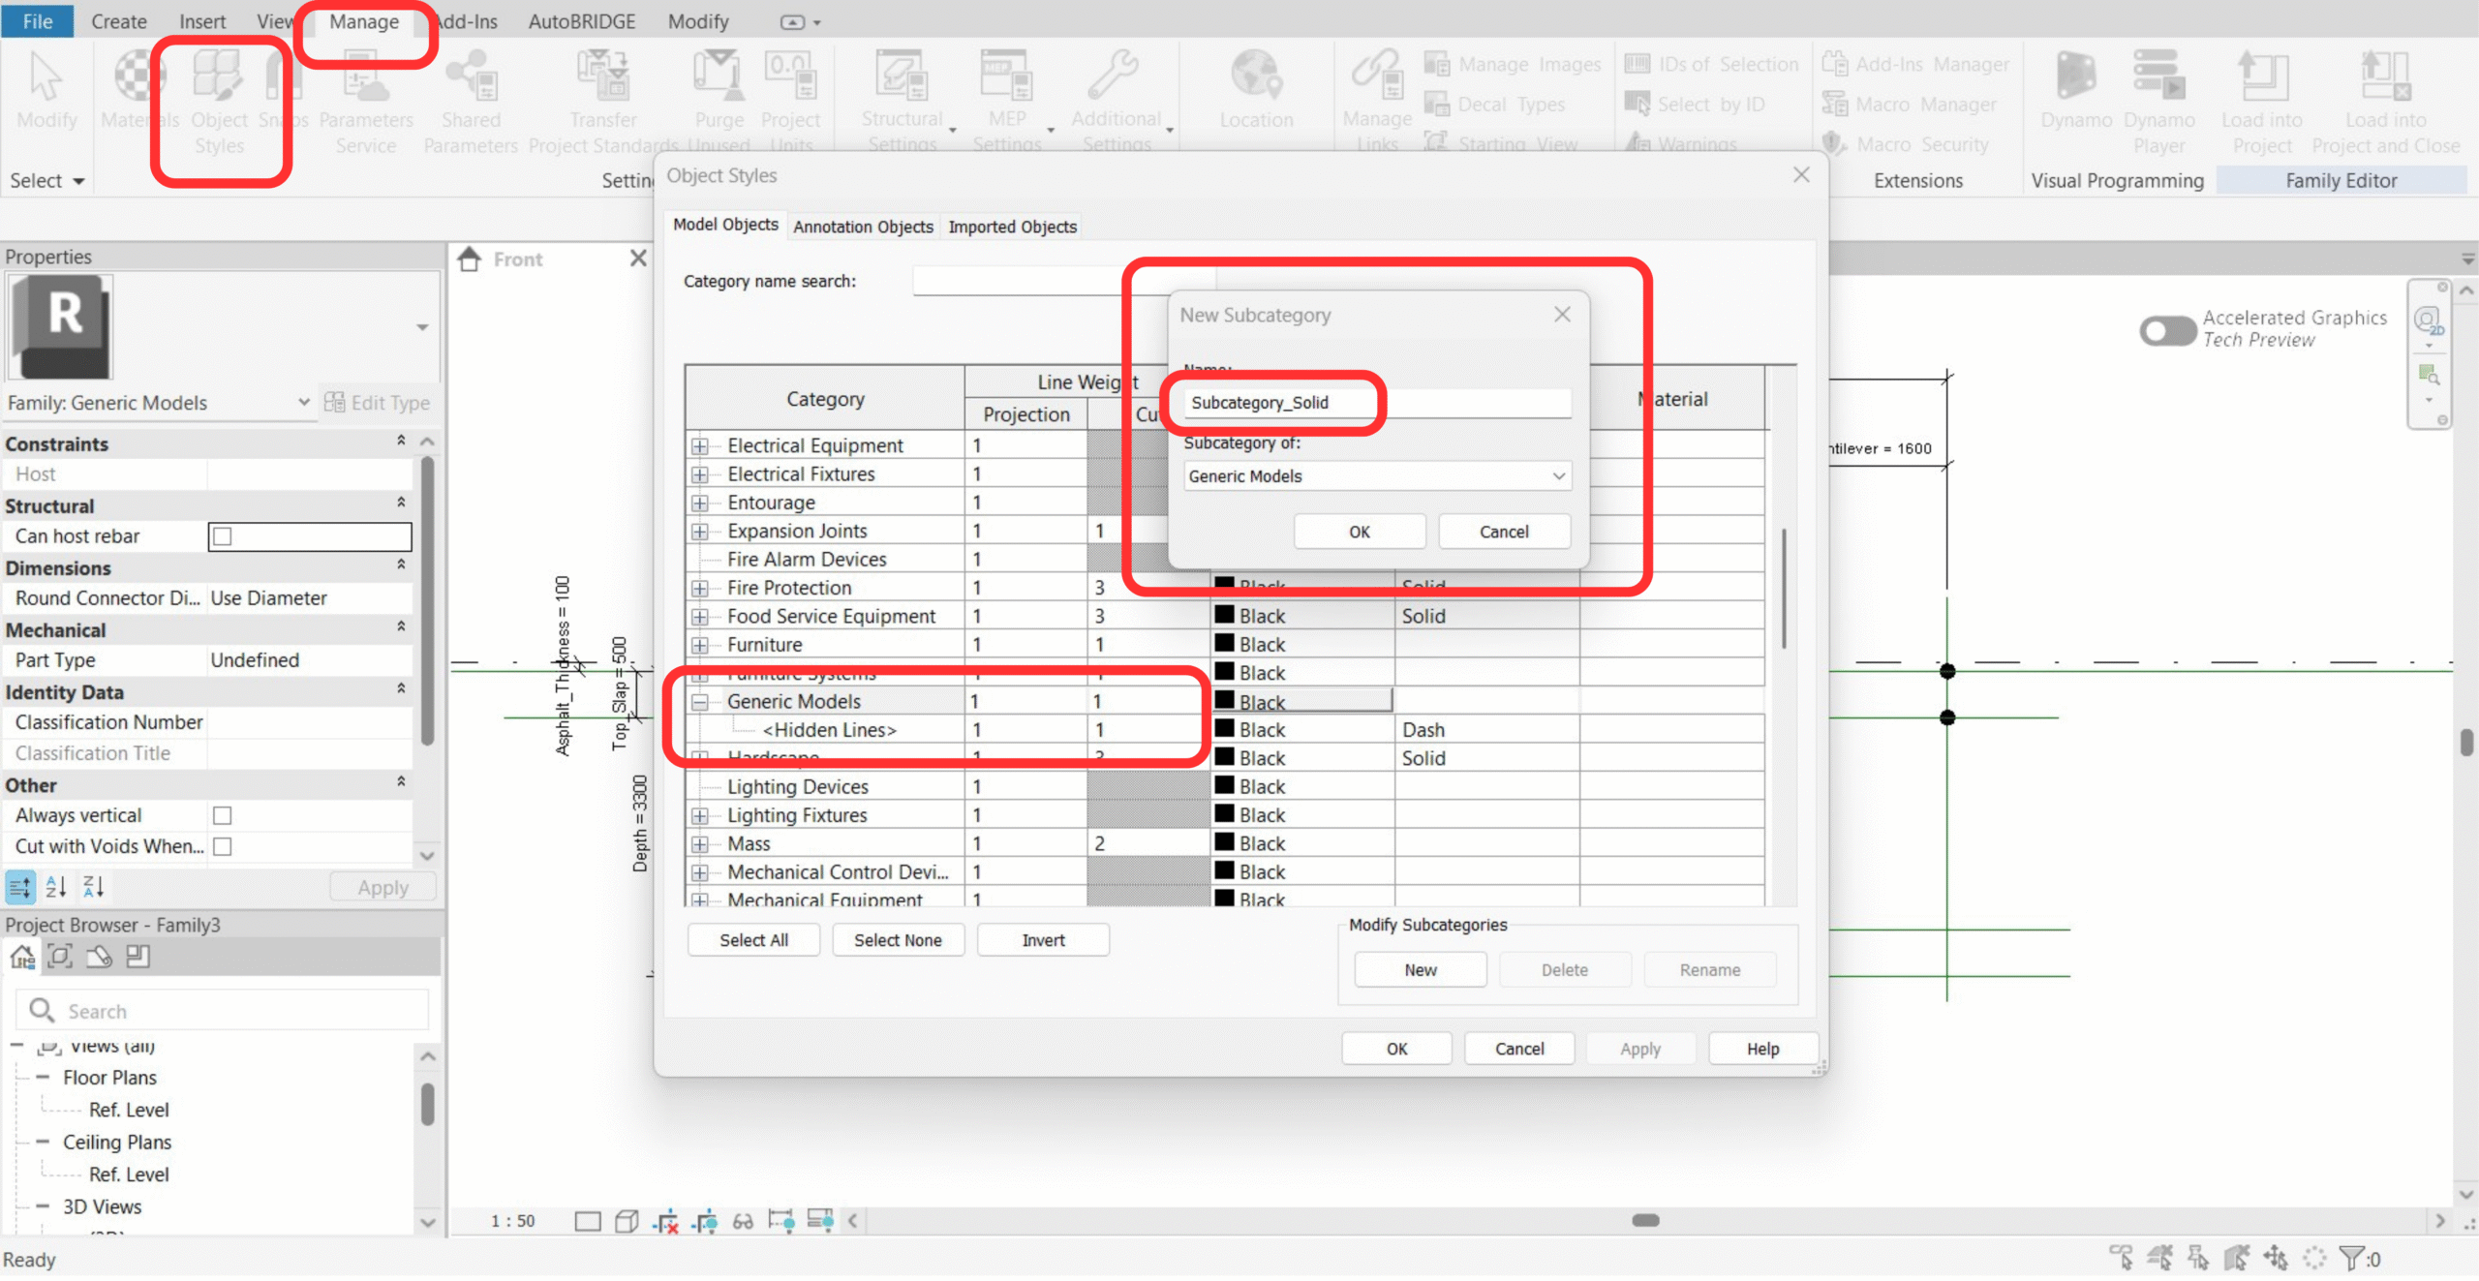
Task: Check the Always vertical checkbox
Action: (x=223, y=815)
